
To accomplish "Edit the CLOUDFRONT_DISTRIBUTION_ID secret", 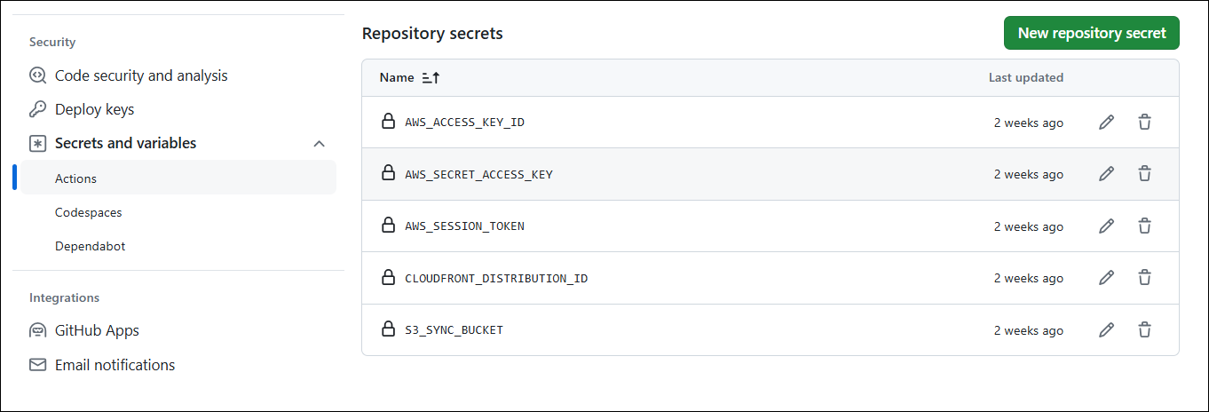I will coord(1106,278).
